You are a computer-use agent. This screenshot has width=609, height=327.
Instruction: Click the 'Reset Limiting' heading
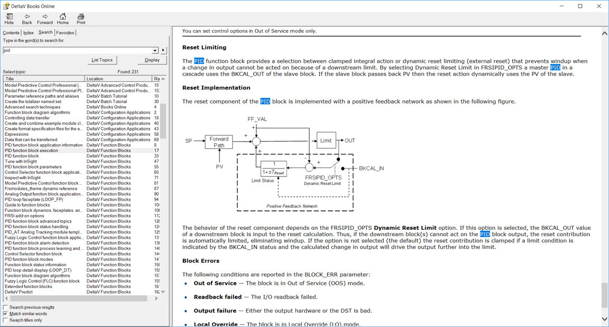[x=204, y=48]
